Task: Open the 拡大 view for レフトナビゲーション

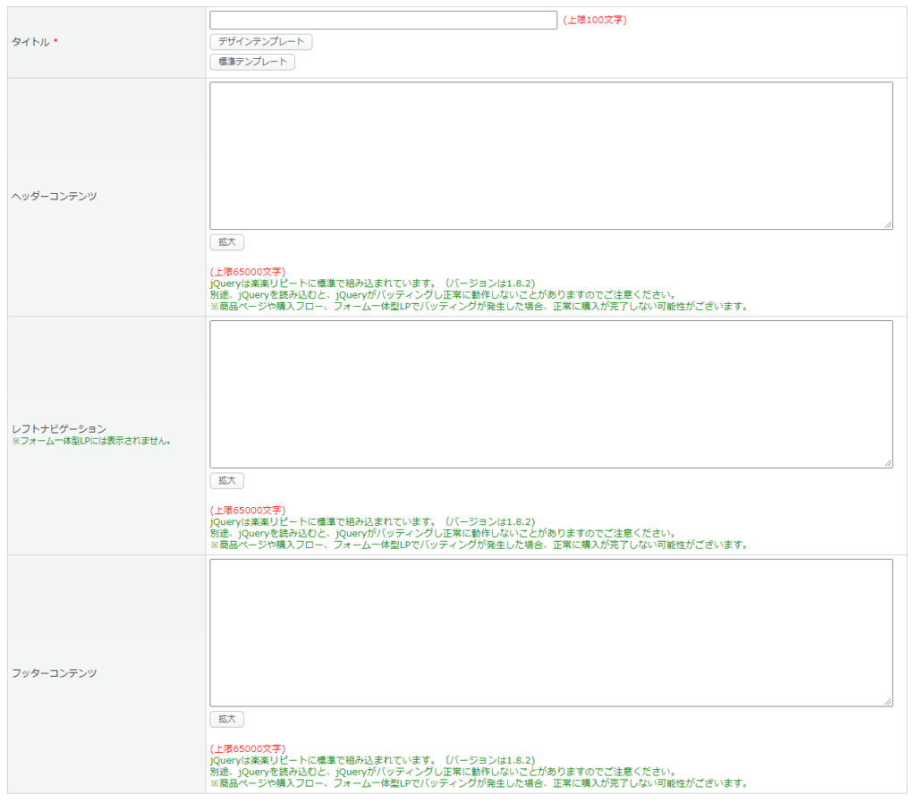Action: tap(225, 480)
